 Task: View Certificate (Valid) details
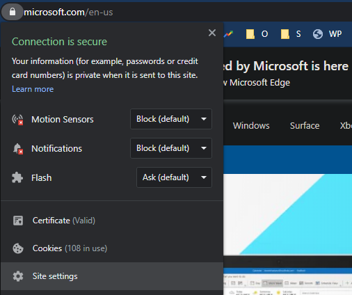coord(112,221)
